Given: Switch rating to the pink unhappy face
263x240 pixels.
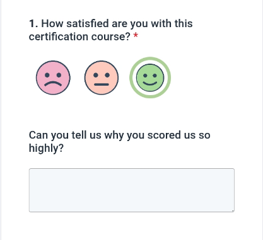Looking at the screenshot, I should (53, 77).
